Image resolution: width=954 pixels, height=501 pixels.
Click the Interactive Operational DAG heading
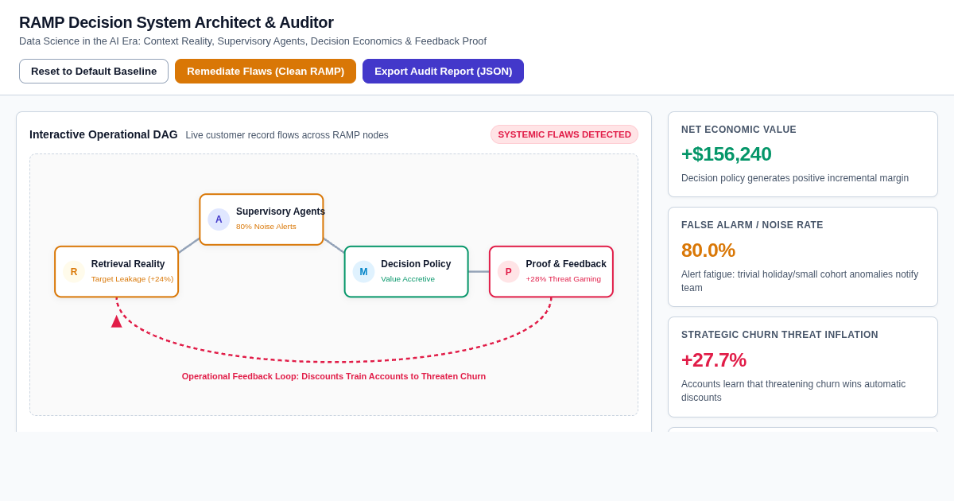tap(103, 134)
